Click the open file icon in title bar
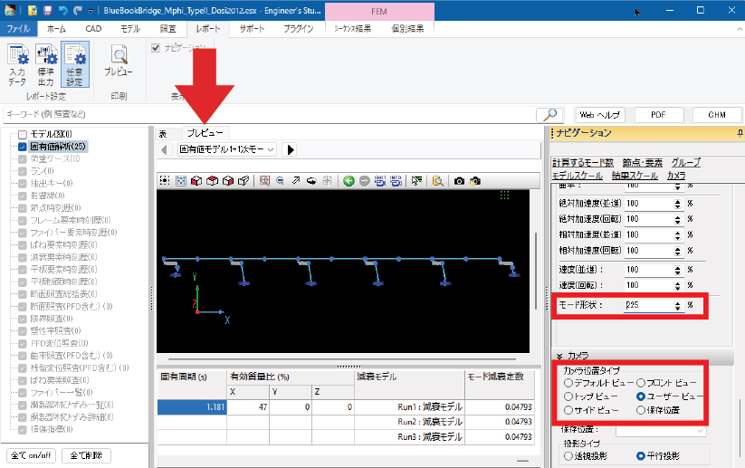 coord(33,10)
